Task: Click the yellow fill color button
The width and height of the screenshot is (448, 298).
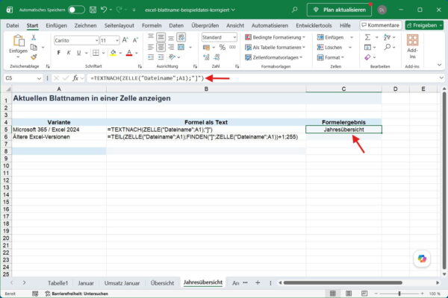Action: (x=113, y=53)
